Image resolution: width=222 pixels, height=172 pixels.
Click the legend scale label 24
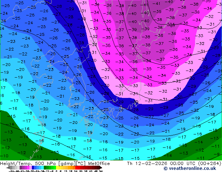[x=76, y=171]
